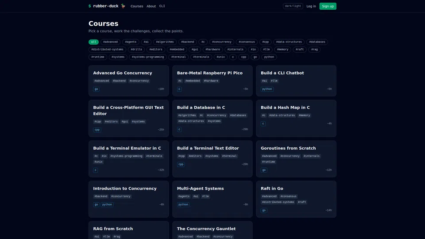Filter by #databases chip in filter bar
Image resolution: width=425 pixels, height=239 pixels.
tap(317, 42)
